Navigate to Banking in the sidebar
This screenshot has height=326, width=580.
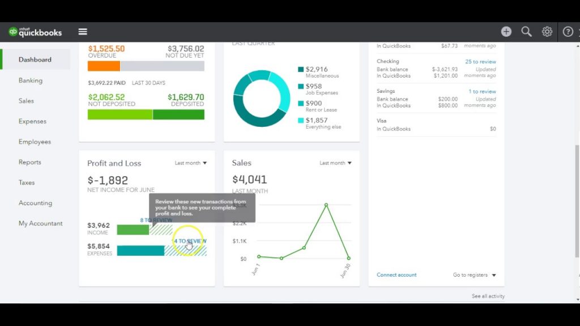29,80
